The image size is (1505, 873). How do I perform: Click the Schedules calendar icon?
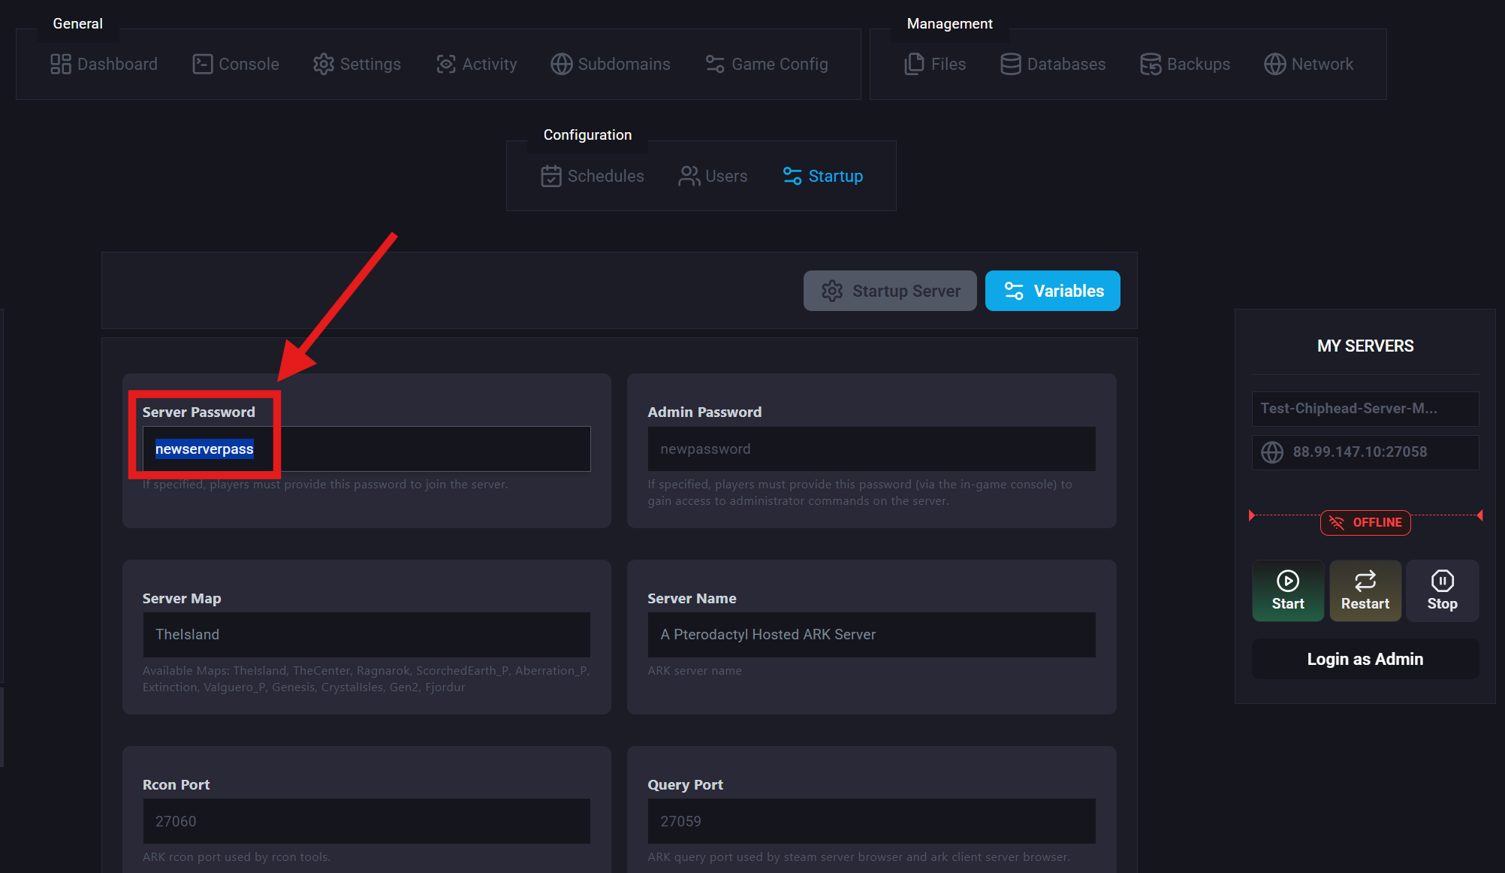pos(550,177)
